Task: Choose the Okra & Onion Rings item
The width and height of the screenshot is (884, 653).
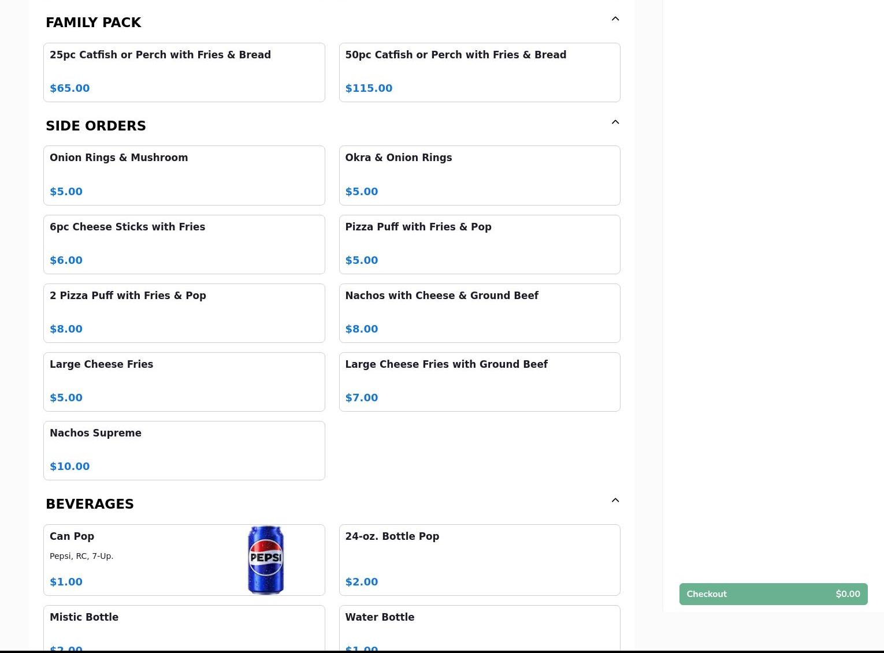Action: (x=479, y=175)
